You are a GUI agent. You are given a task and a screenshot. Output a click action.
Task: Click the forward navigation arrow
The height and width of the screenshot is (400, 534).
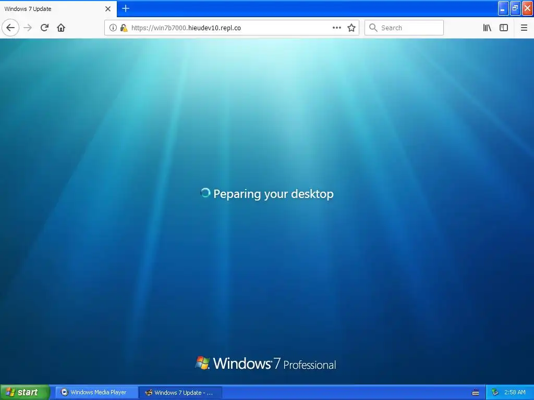coord(28,28)
